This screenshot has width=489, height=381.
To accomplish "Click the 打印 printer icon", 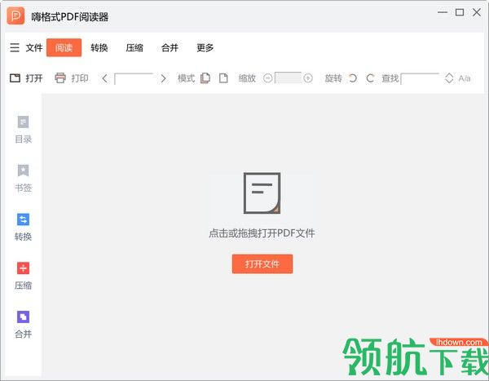I will [60, 78].
